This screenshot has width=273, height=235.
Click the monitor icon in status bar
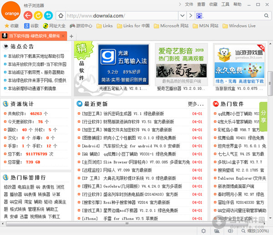[217, 231]
